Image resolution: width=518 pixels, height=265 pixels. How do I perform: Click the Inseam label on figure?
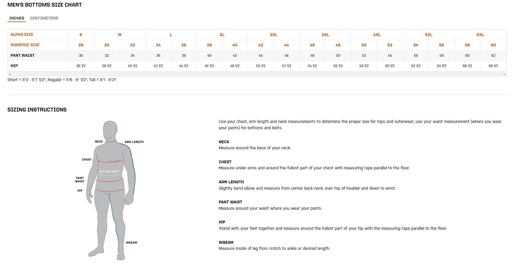tap(131, 243)
